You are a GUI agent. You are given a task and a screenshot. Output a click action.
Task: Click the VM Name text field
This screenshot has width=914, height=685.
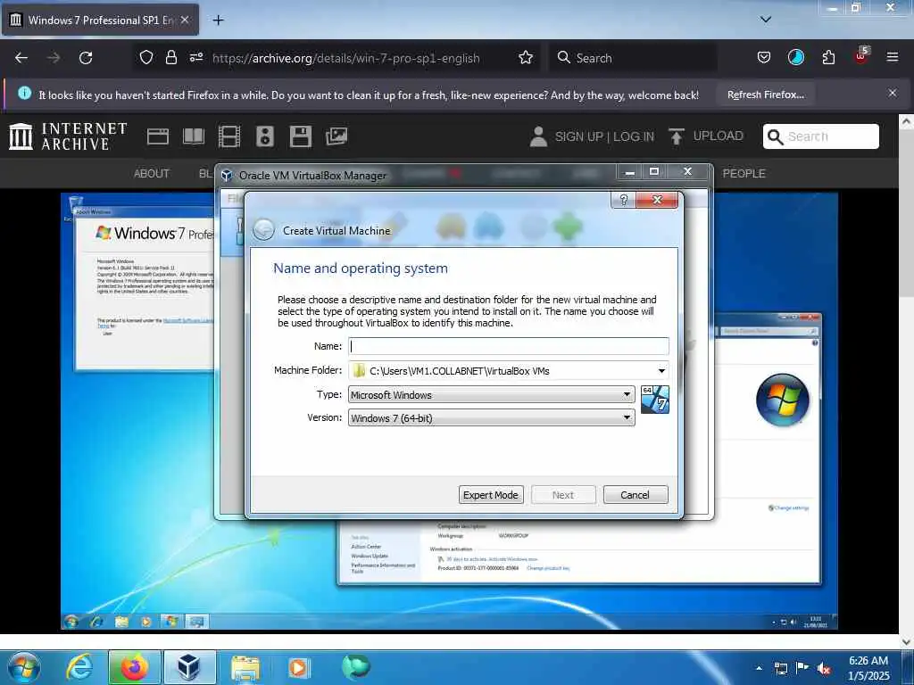508,346
